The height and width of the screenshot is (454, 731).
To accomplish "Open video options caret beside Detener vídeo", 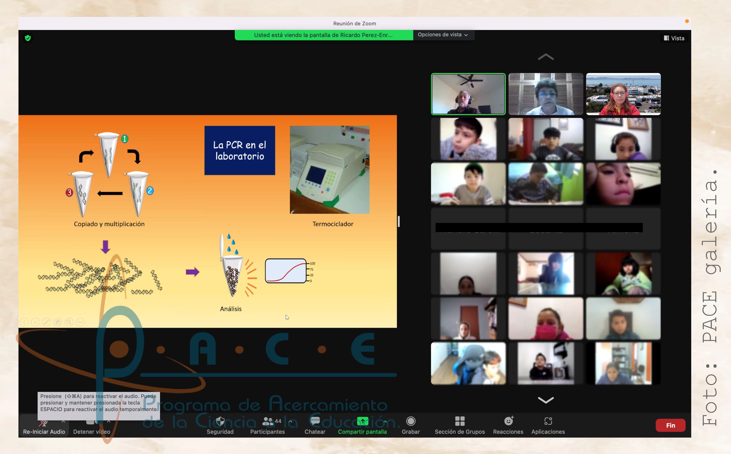I will (109, 421).
